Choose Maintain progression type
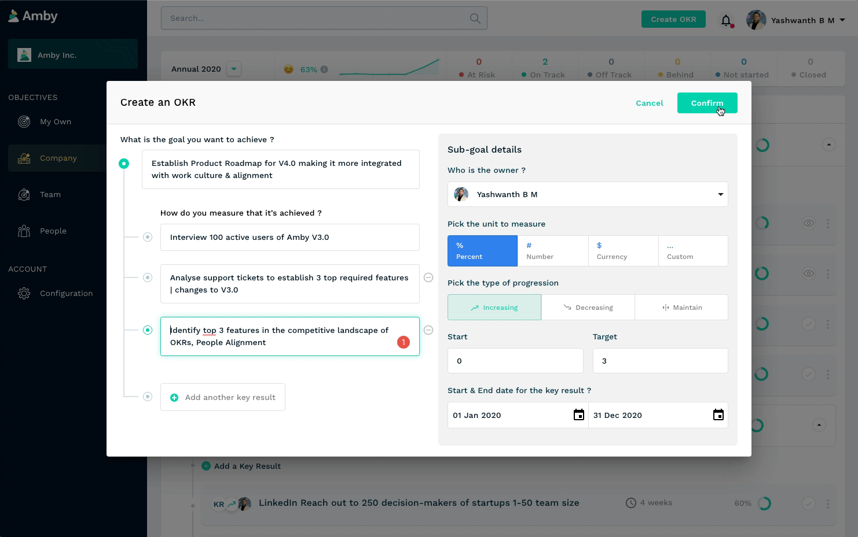This screenshot has width=858, height=537. (x=681, y=308)
